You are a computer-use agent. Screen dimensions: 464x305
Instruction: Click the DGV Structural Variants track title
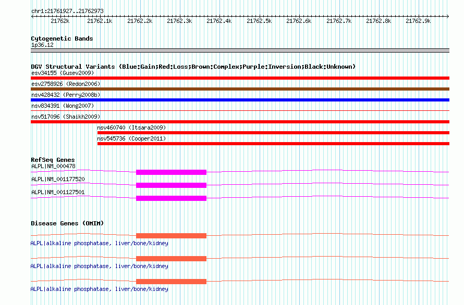click(193, 67)
